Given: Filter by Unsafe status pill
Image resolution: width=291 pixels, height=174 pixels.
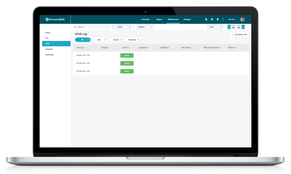Looking at the screenshot, I should pyautogui.click(x=116, y=40).
